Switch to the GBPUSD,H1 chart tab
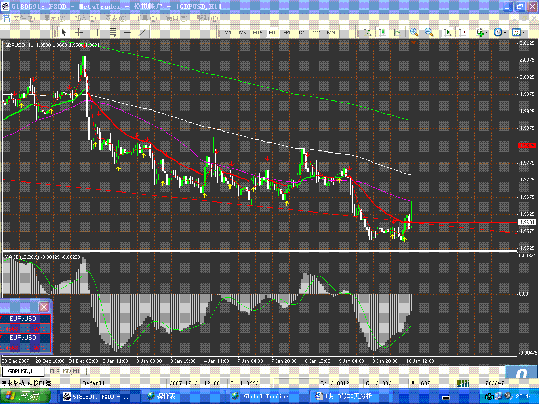539x404 pixels. tap(22, 371)
